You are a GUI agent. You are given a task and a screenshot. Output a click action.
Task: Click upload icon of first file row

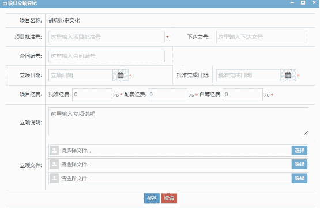(x=54, y=151)
